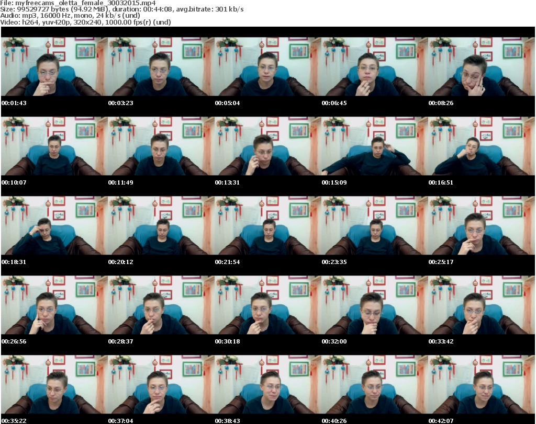Select the thumbnail frame at 00:28:37

[x=161, y=305]
